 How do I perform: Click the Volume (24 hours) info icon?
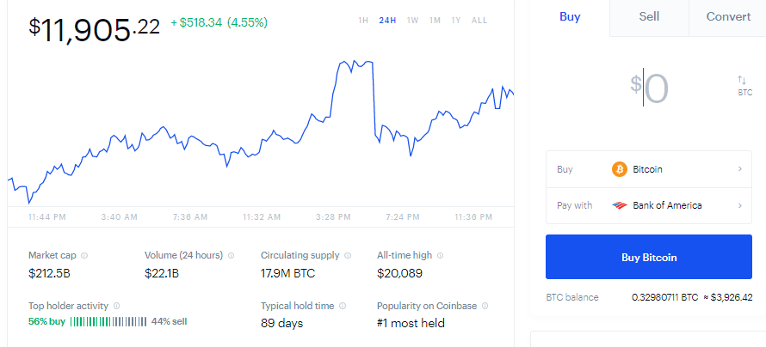[231, 255]
